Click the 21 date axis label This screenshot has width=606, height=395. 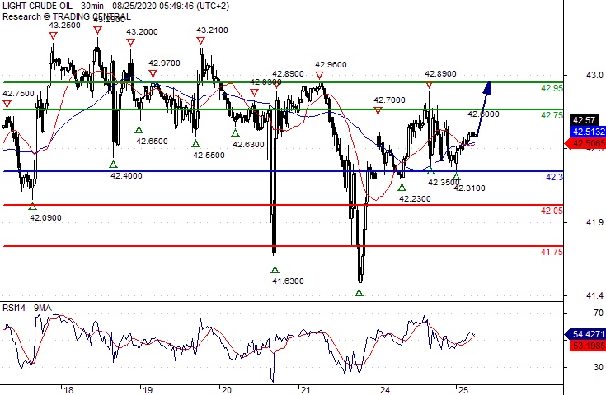[x=305, y=390]
